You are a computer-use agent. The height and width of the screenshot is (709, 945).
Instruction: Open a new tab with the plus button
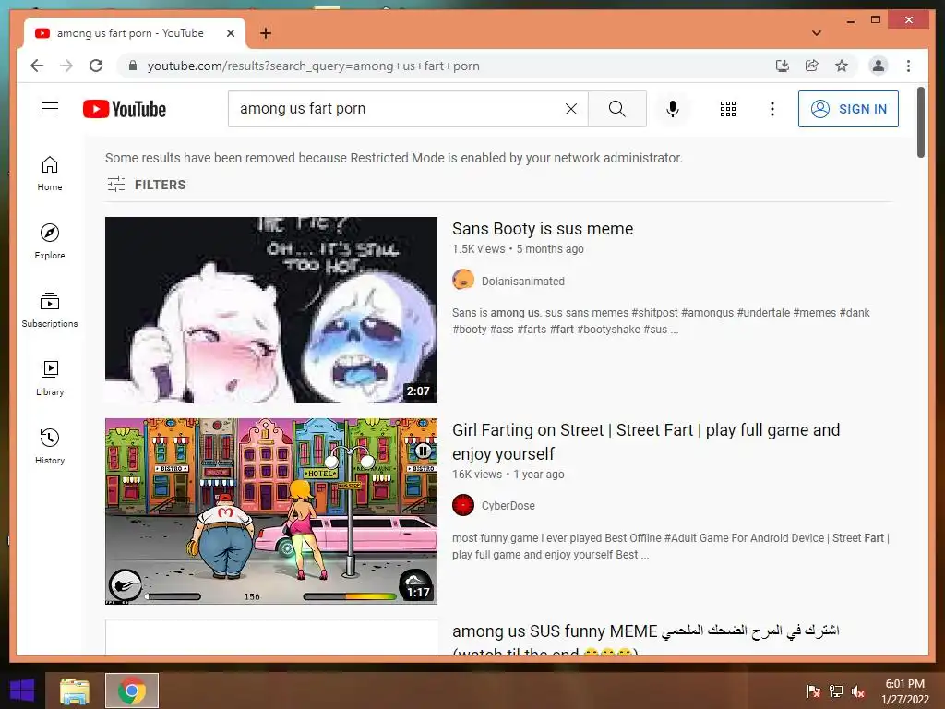pos(266,33)
